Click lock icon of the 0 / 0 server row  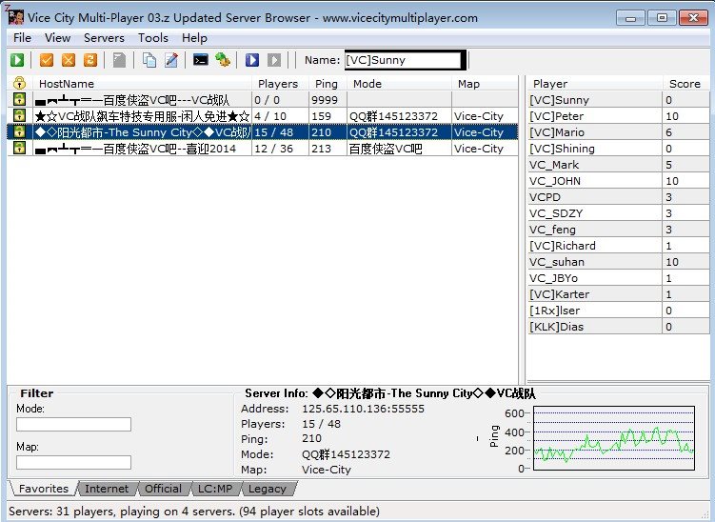pos(19,99)
